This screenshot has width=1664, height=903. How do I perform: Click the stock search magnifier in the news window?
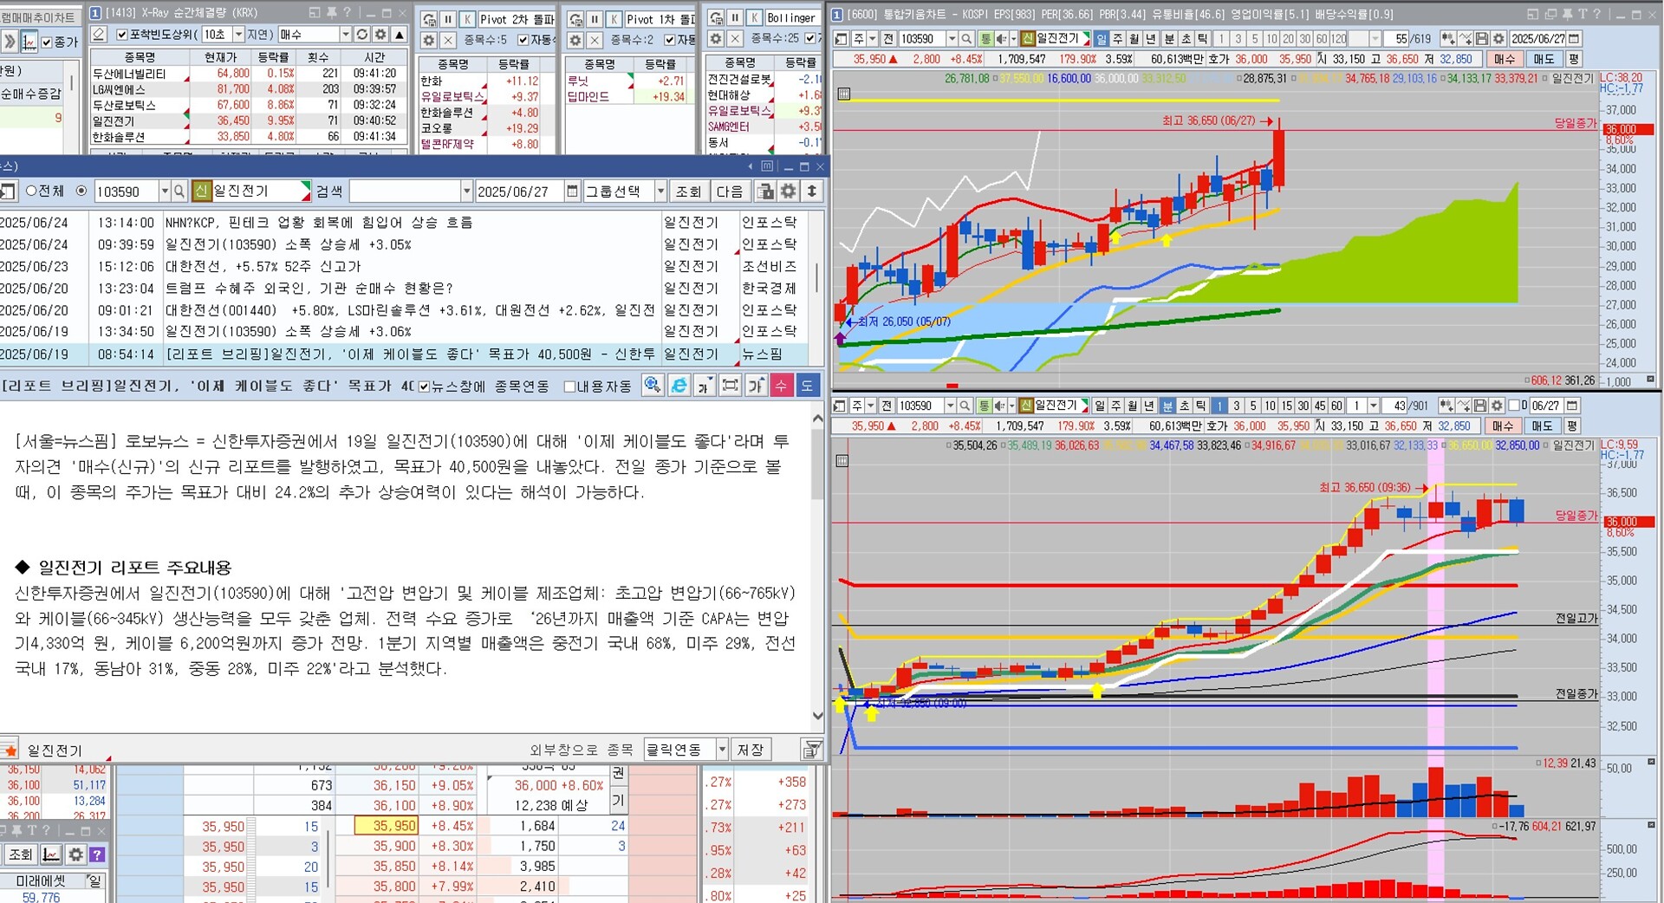(x=179, y=191)
